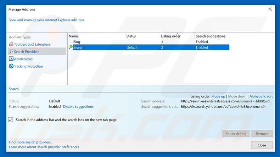Click the Manage Add-ons title text
This screenshot has width=280, height=157.
(22, 9)
